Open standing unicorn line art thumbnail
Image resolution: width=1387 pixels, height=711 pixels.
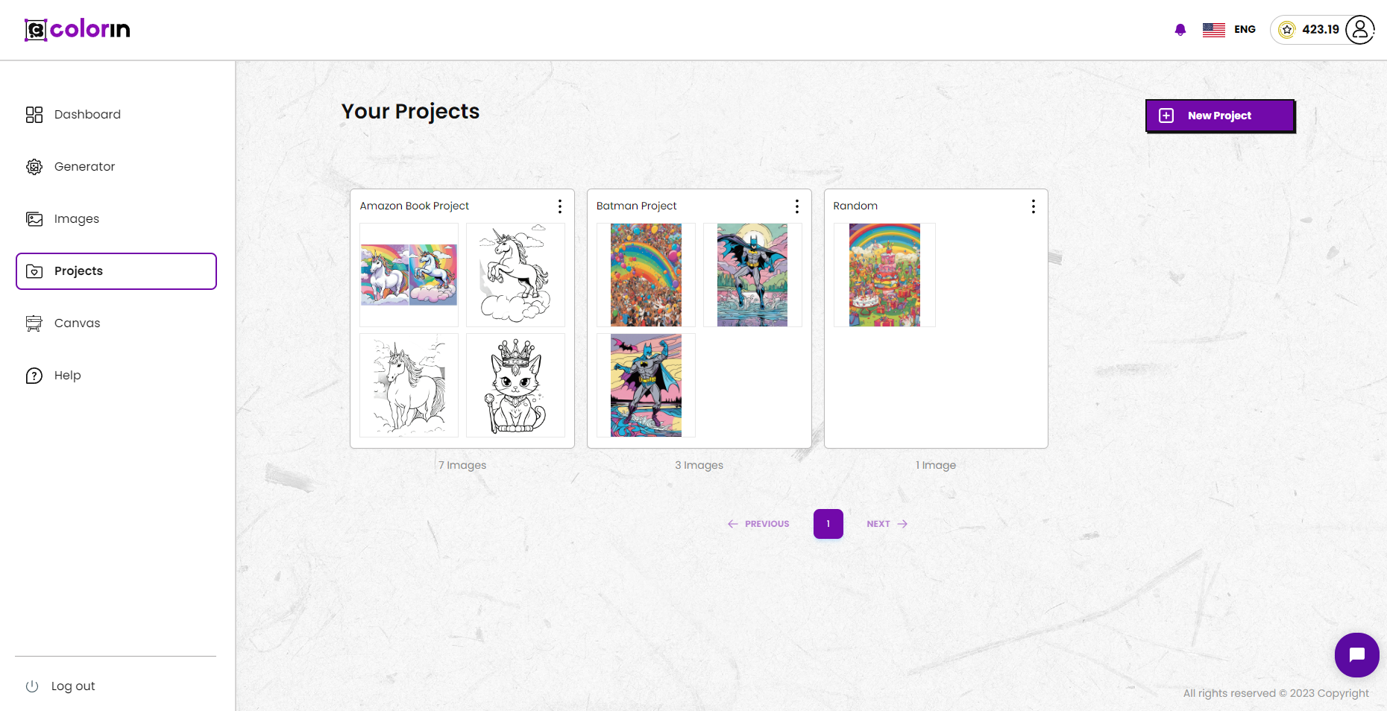409,385
